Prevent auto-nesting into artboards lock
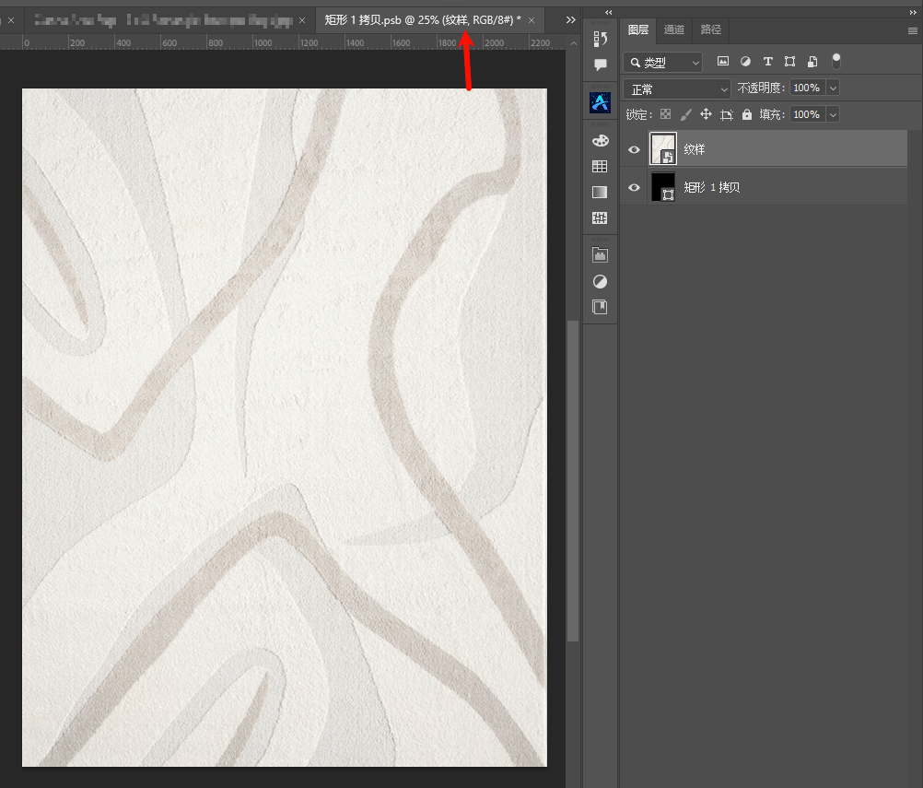Image resolution: width=923 pixels, height=788 pixels. tap(727, 115)
